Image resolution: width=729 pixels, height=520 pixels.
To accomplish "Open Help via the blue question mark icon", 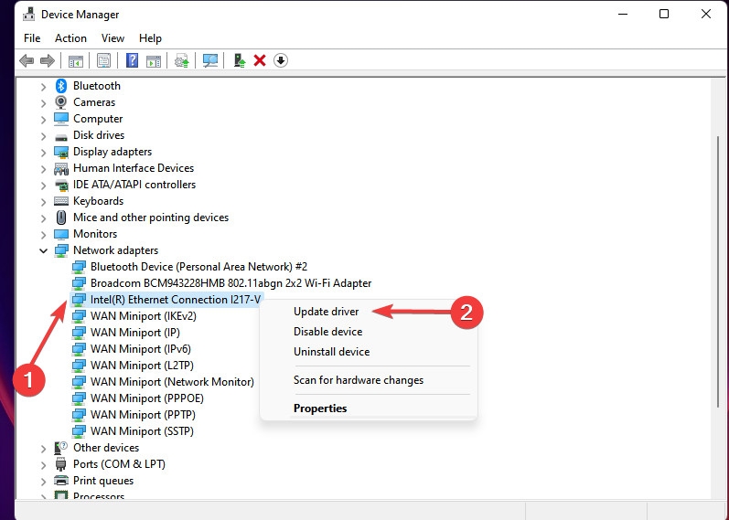I will coord(132,60).
